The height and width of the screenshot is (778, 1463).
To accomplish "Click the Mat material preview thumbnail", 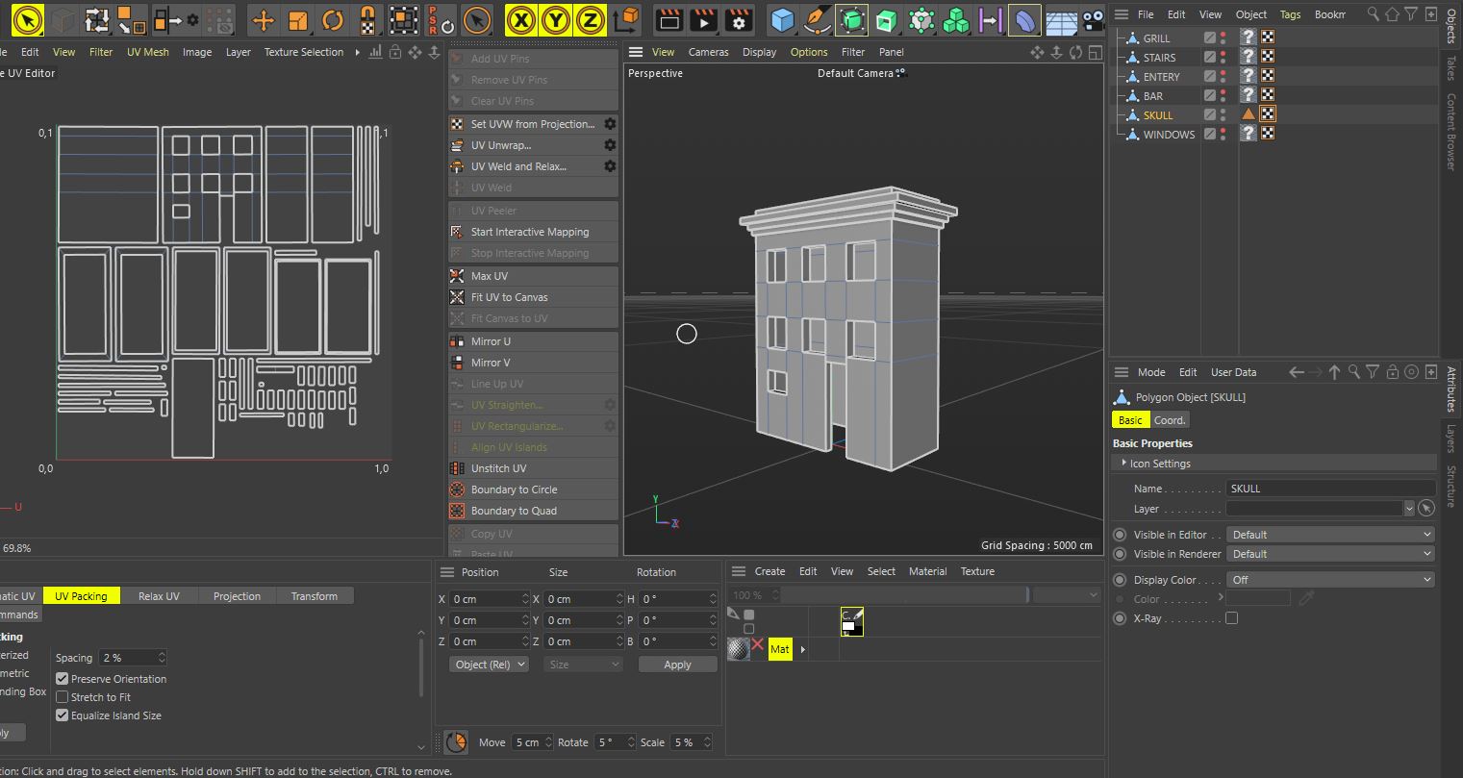I will pos(739,649).
